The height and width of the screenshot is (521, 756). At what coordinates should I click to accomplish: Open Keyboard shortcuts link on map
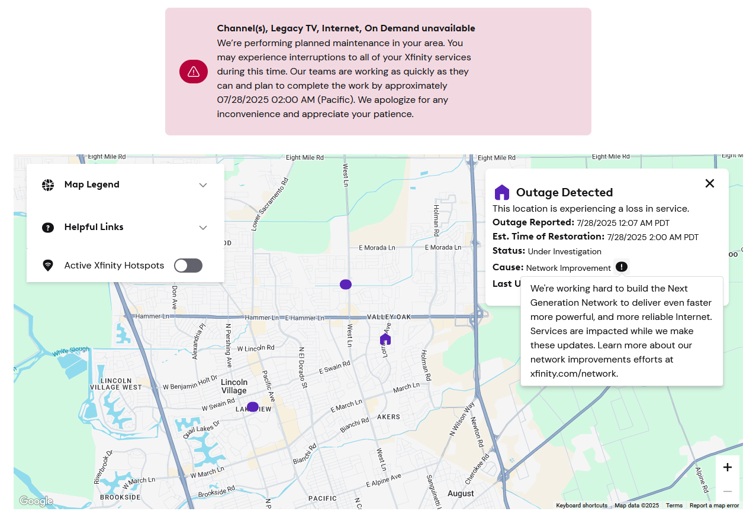coord(581,506)
